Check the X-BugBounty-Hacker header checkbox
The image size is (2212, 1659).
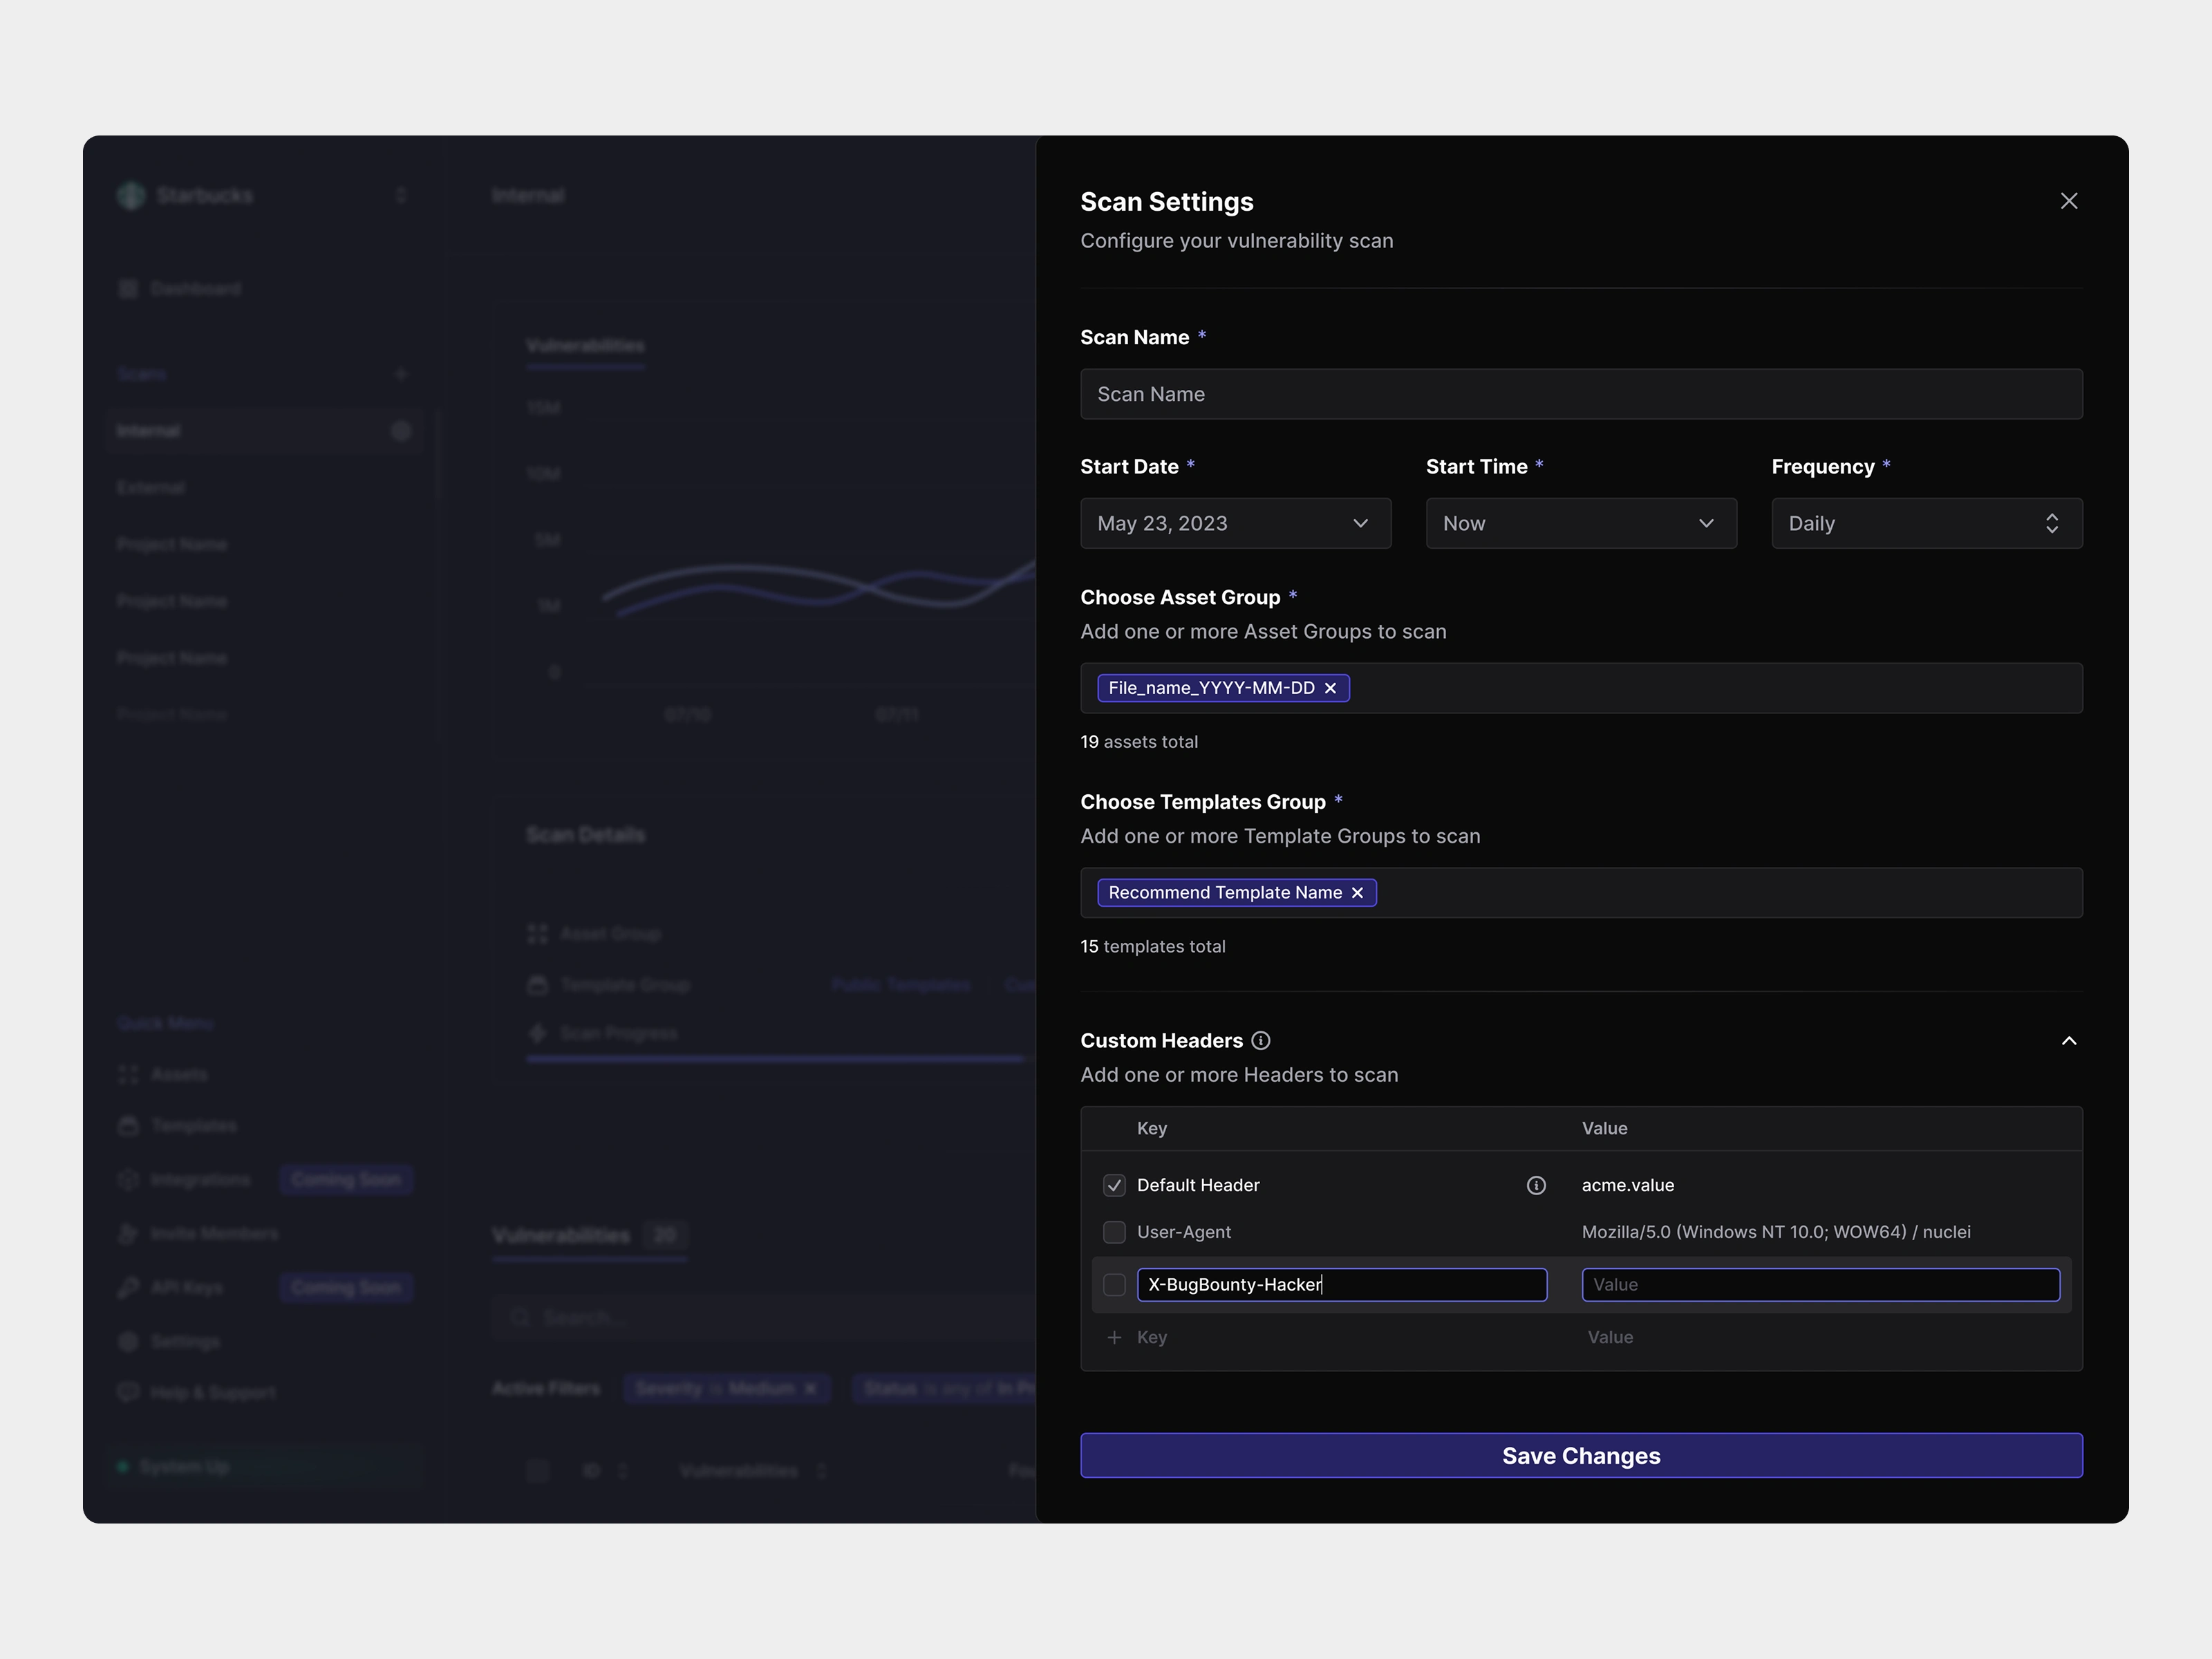coord(1113,1285)
